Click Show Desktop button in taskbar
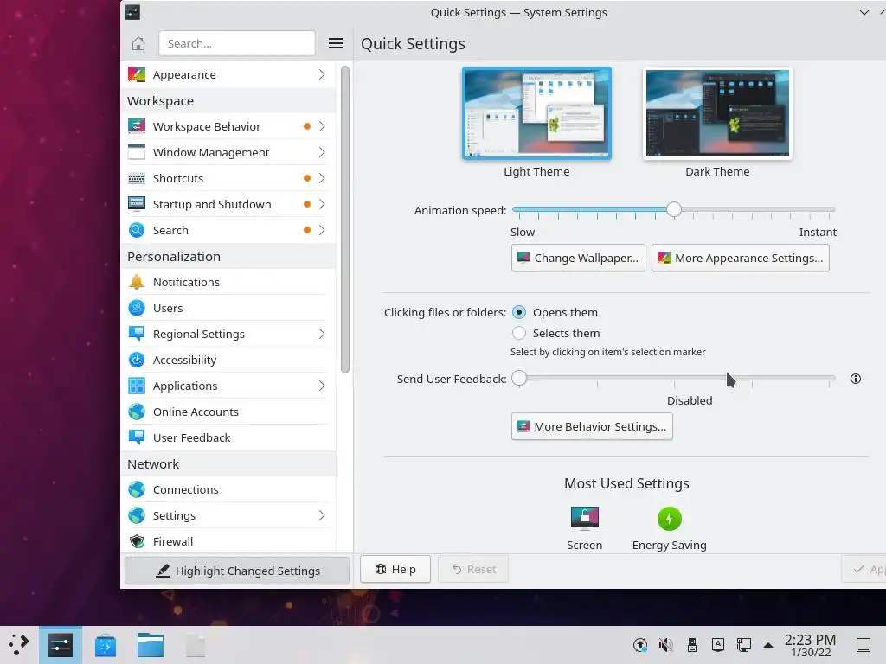This screenshot has height=664, width=886. click(x=863, y=645)
